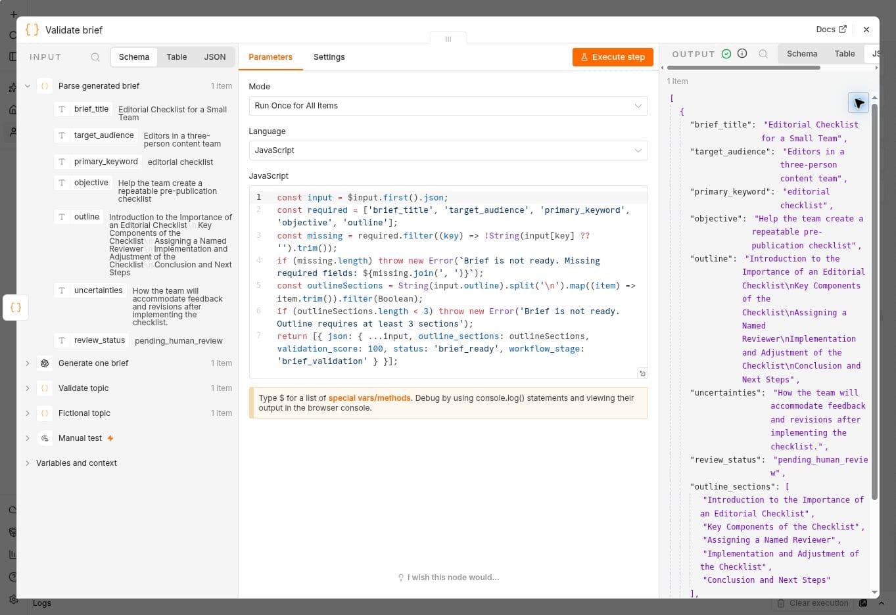
Task: Switch to the Settings tab
Action: tap(329, 57)
